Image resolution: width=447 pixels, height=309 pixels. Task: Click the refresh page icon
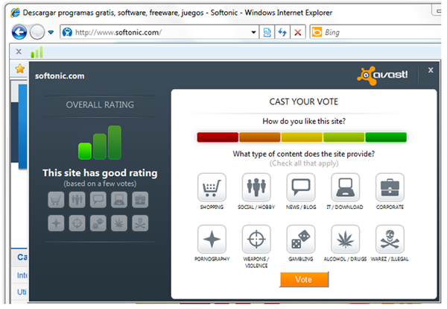click(x=282, y=32)
